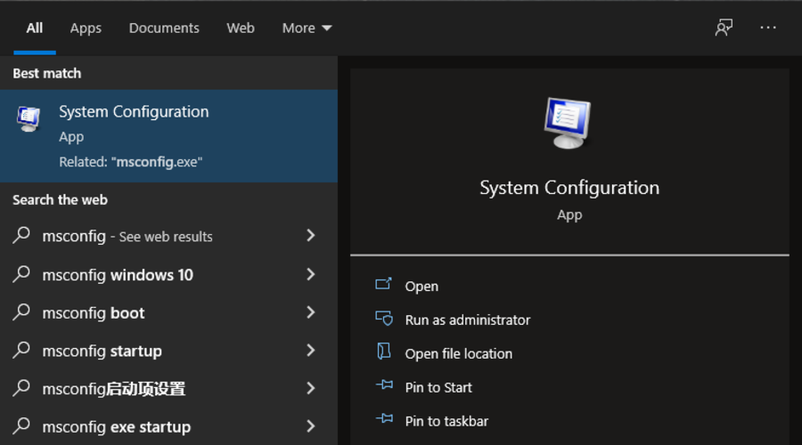Open the More filter dropdown
Viewport: 802px width, 445px height.
click(x=307, y=28)
